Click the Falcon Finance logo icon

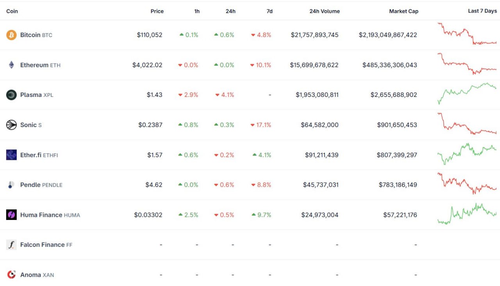pyautogui.click(x=11, y=245)
